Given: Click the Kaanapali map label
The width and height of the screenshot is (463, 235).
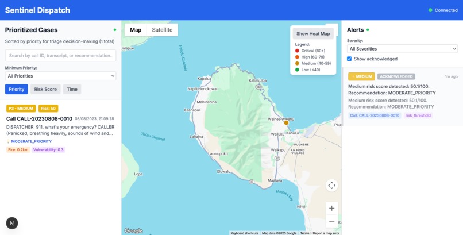Looking at the screenshot, I should tap(192, 110).
